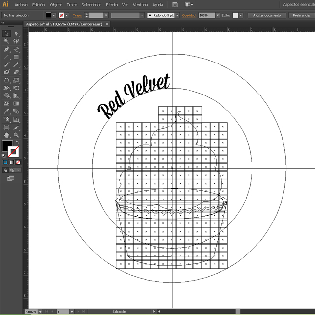Screen dimensions: 315x315
Task: Select the Pencil tool
Action: coord(16,64)
